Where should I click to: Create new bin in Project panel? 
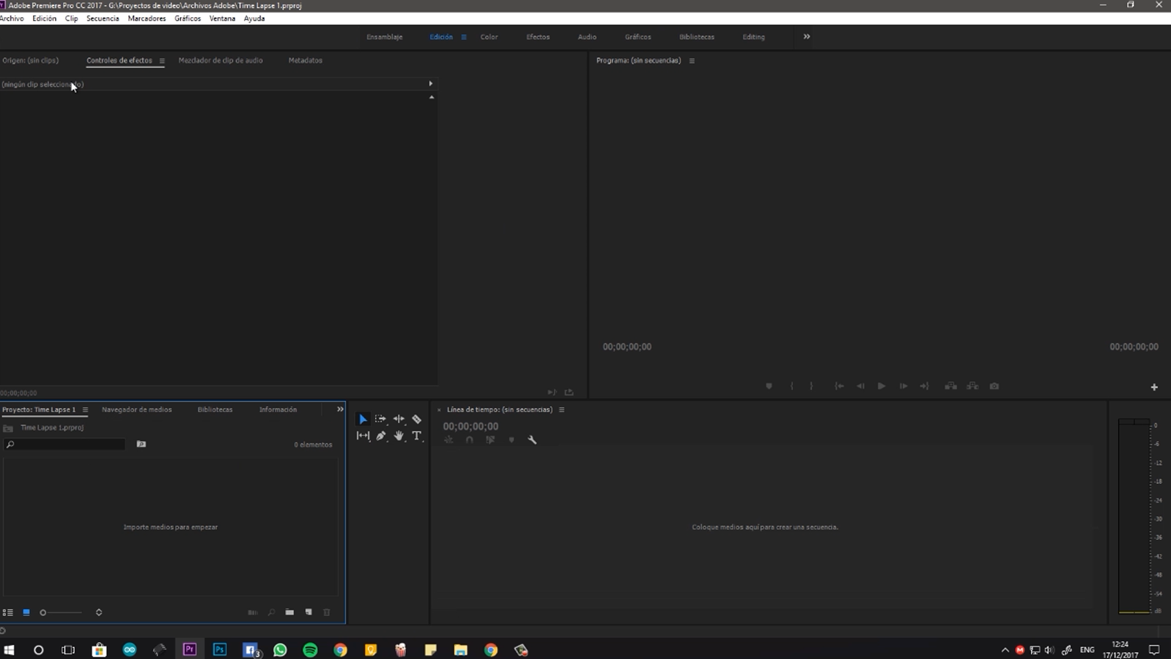tap(289, 612)
